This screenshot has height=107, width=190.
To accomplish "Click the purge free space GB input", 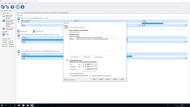I will 90,76.
